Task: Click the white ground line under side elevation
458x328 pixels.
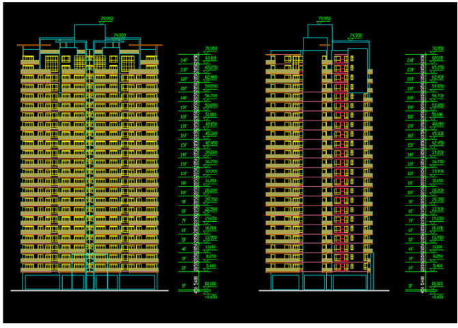Action: 319,290
